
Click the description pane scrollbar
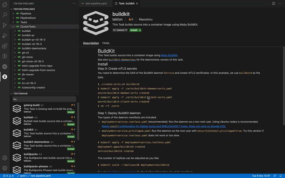point(284,86)
